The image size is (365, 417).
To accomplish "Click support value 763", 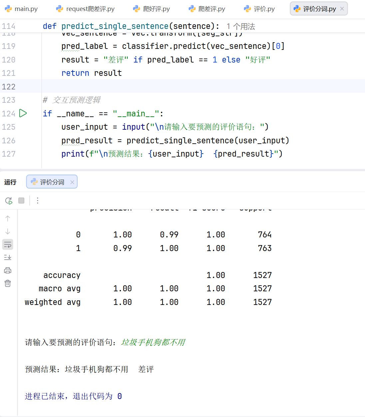I will coord(265,248).
